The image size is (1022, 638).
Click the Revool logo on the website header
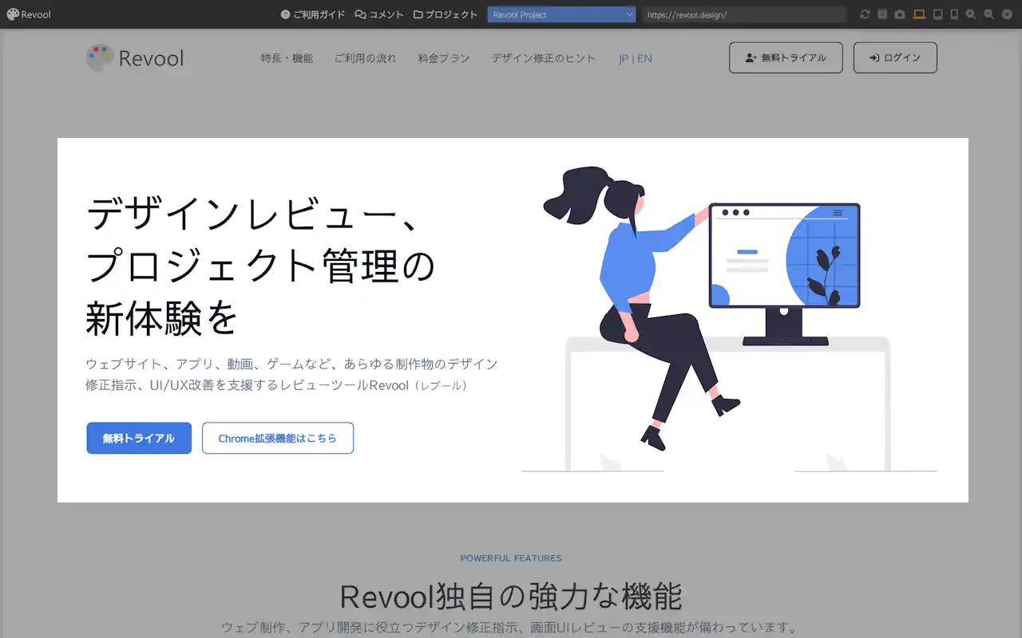pyautogui.click(x=135, y=58)
